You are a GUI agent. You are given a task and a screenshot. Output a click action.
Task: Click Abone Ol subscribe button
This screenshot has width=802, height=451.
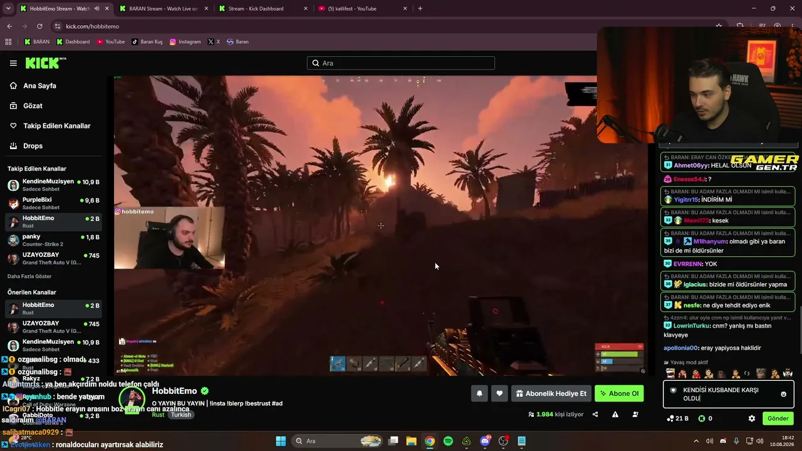click(619, 393)
